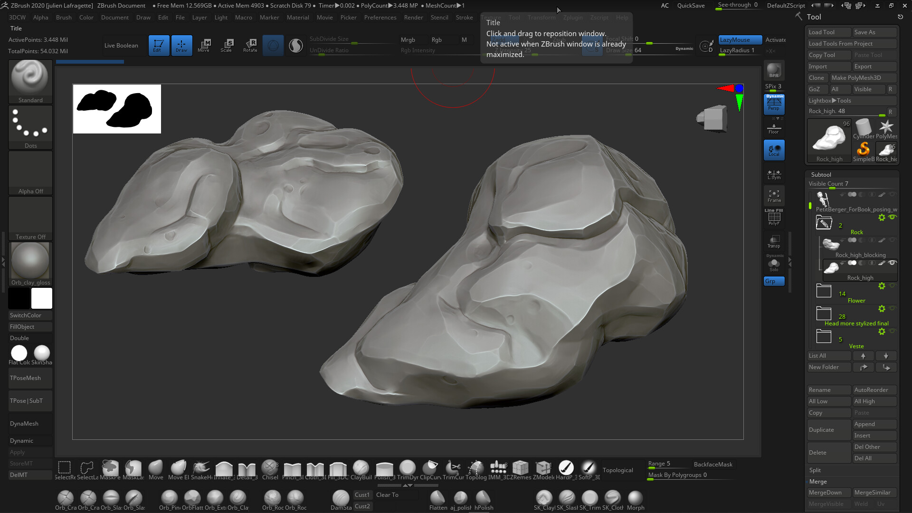Toggle LazyMouse on or off
This screenshot has height=513, width=912.
tap(741, 40)
